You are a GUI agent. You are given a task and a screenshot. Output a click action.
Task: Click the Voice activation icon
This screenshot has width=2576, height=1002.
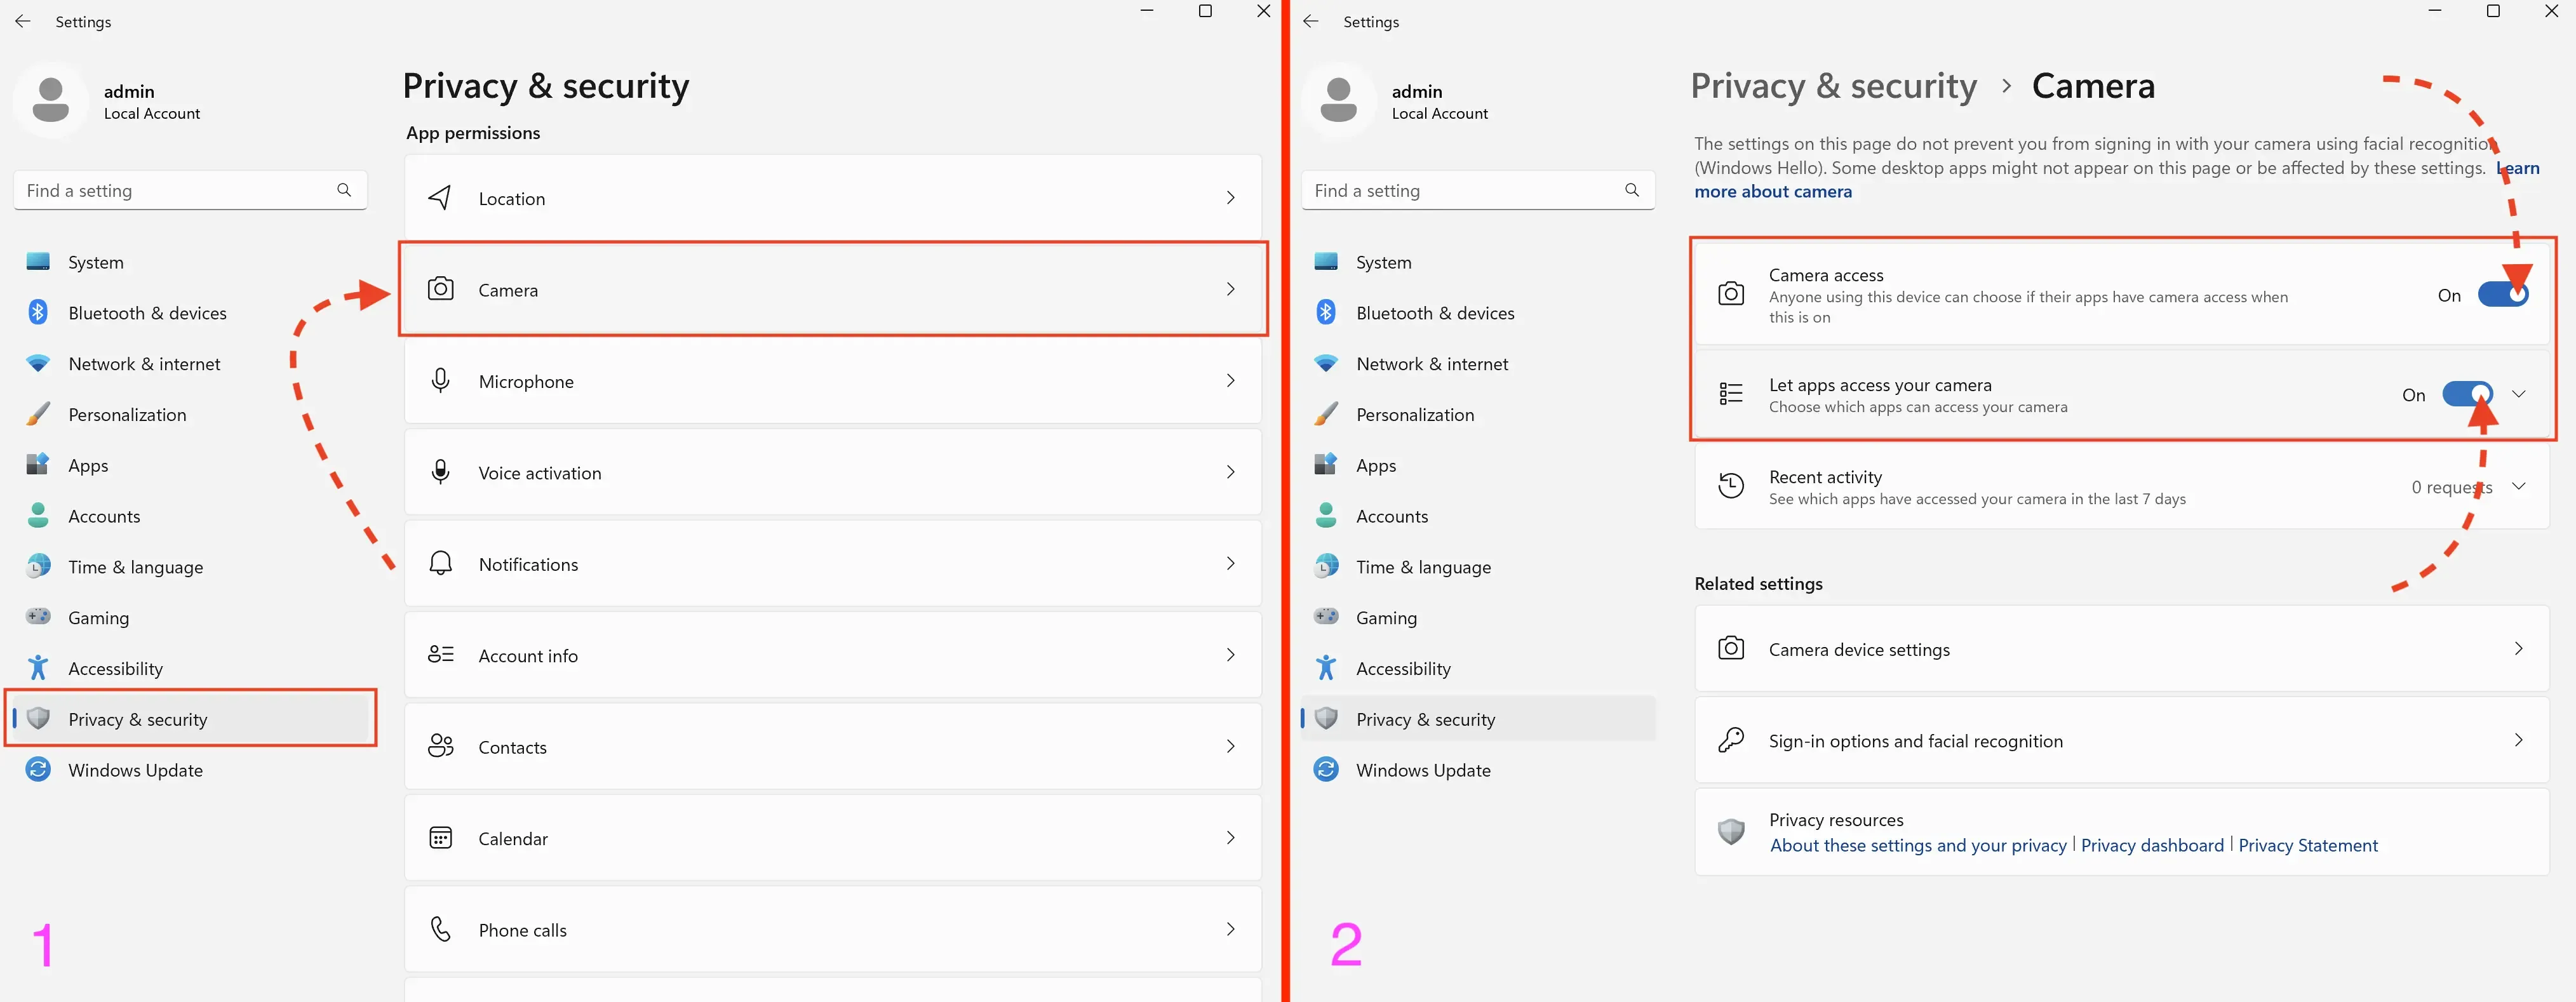[x=440, y=472]
